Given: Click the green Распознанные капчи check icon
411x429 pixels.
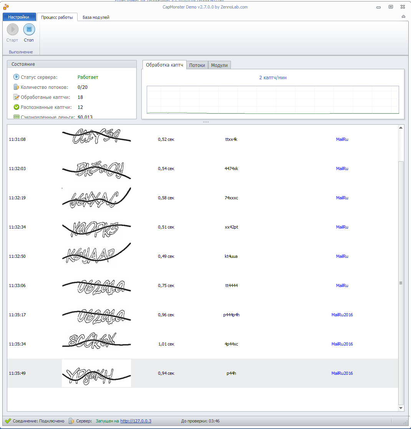Looking at the screenshot, I should pos(17,107).
